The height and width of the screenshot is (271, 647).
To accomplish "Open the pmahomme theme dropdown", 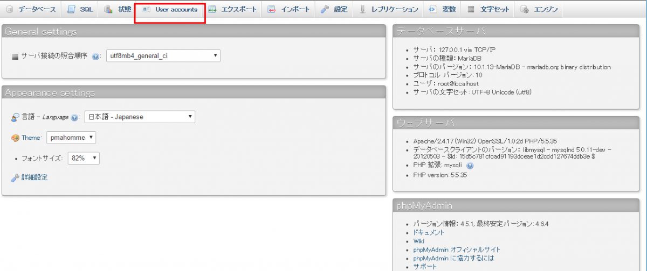I will click(71, 138).
